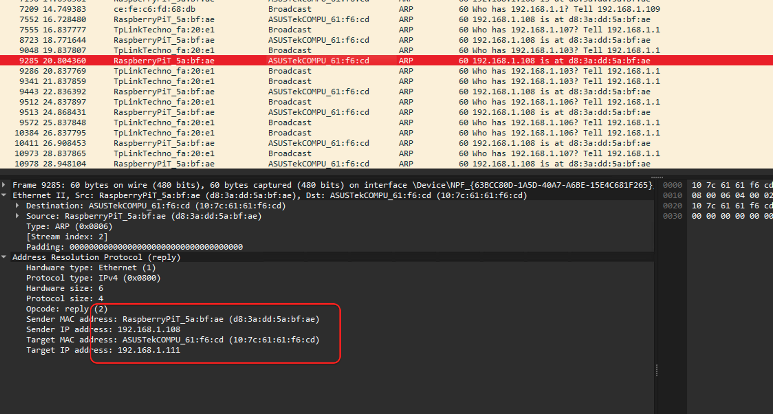Select the Target IP address 192.168.1.111 line
Viewport: 773px width, 414px height.
(103, 350)
